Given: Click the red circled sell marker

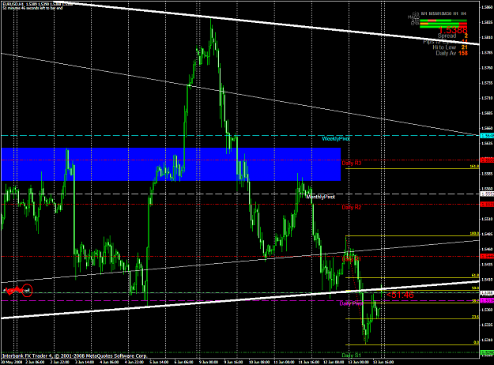Looking at the screenshot, I should tap(28, 291).
